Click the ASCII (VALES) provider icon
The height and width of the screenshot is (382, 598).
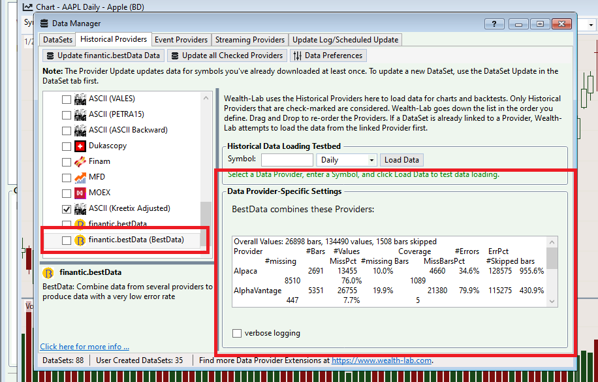pos(80,99)
